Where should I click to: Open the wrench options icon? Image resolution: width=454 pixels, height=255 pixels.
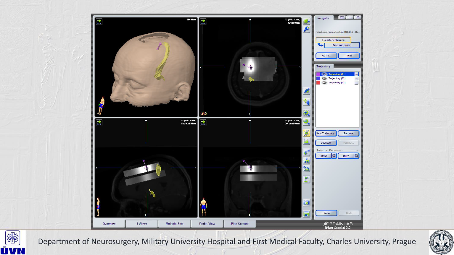(306, 29)
